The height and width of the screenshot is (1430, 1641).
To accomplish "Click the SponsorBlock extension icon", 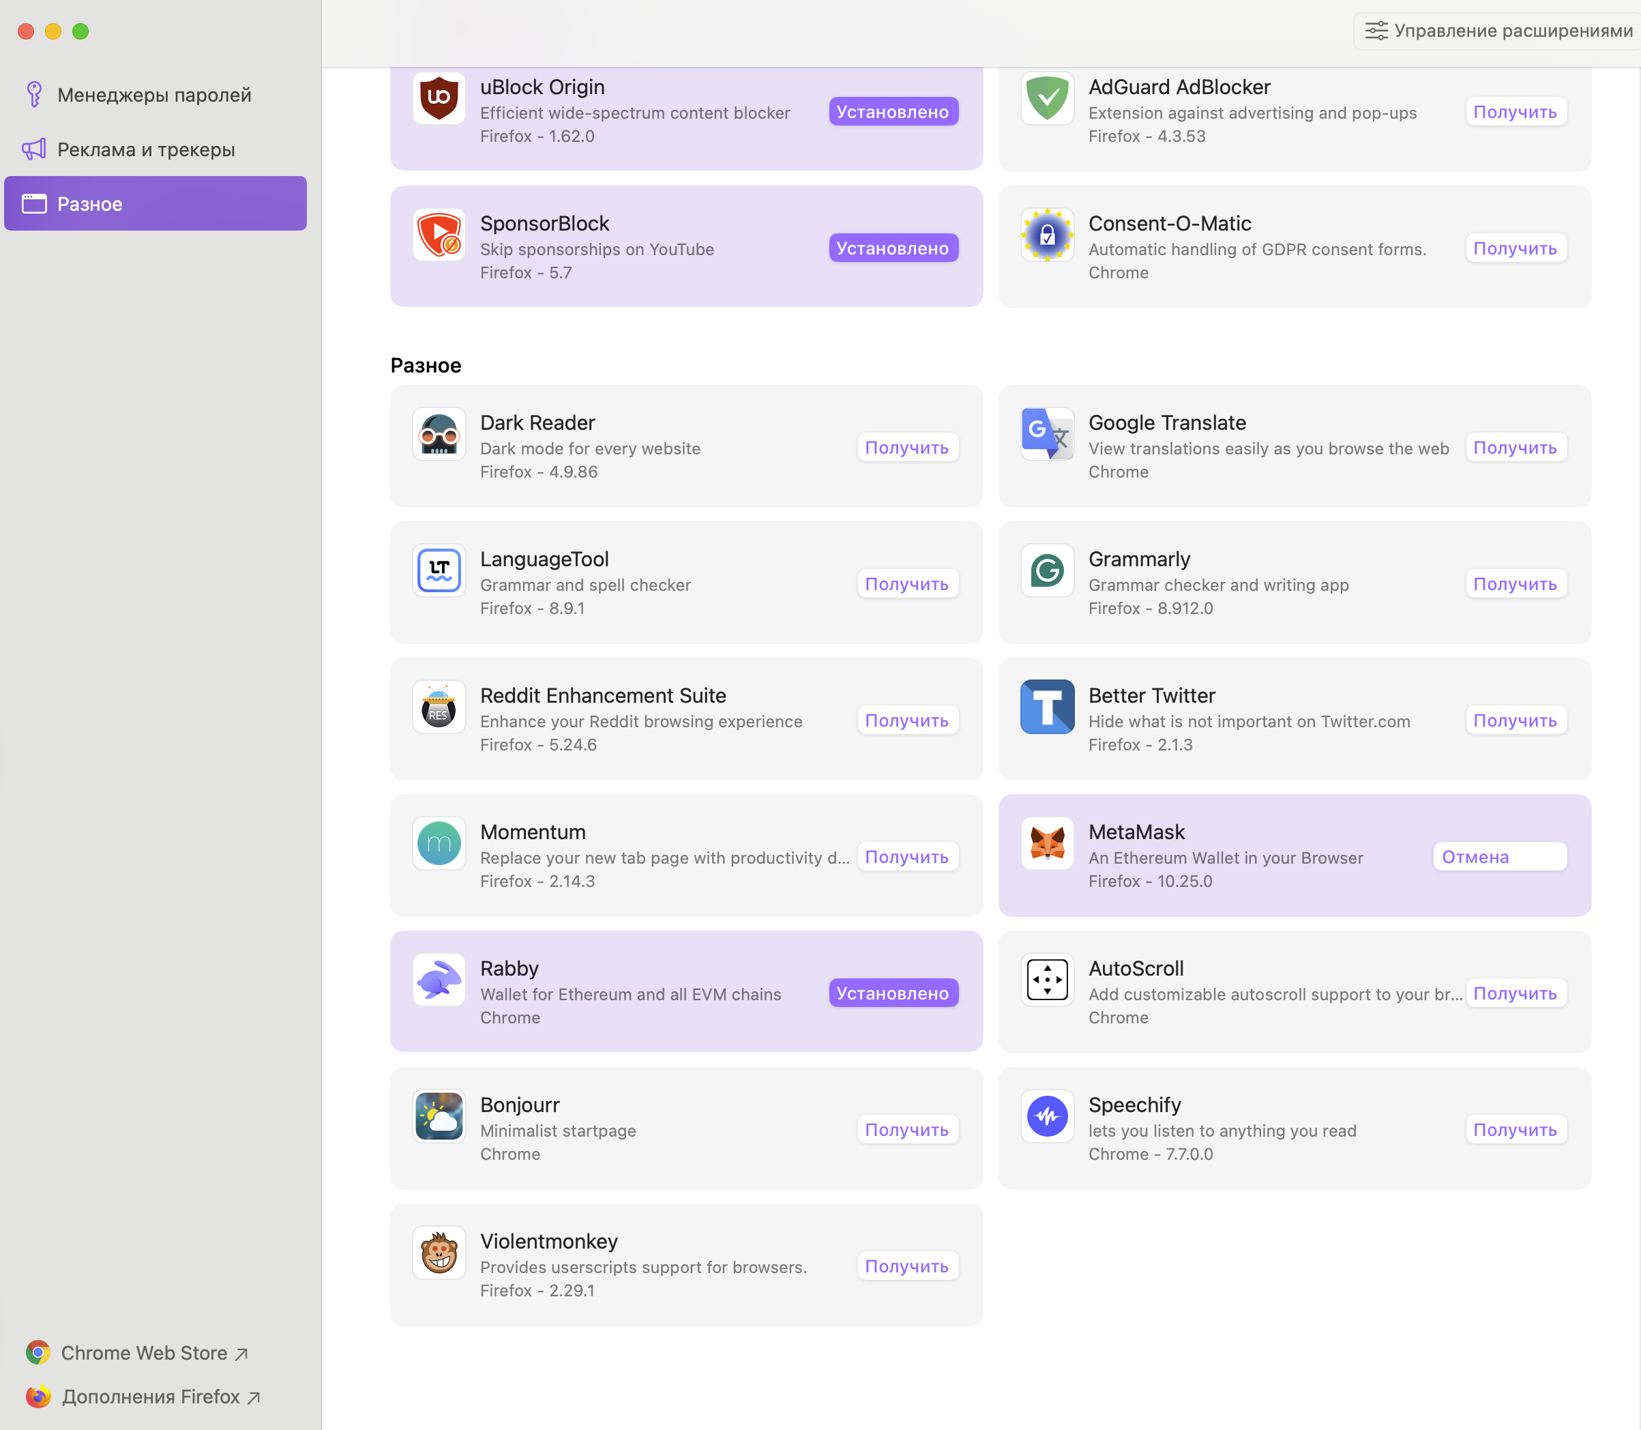I will 439,235.
